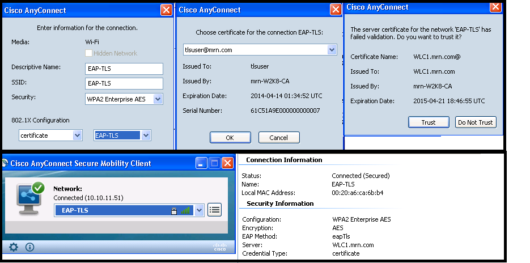Click Cancel in the certificate dialog

pos(279,138)
